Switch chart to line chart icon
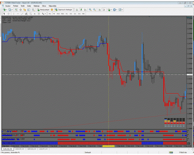The height and width of the screenshot is (155, 194). [85, 10]
